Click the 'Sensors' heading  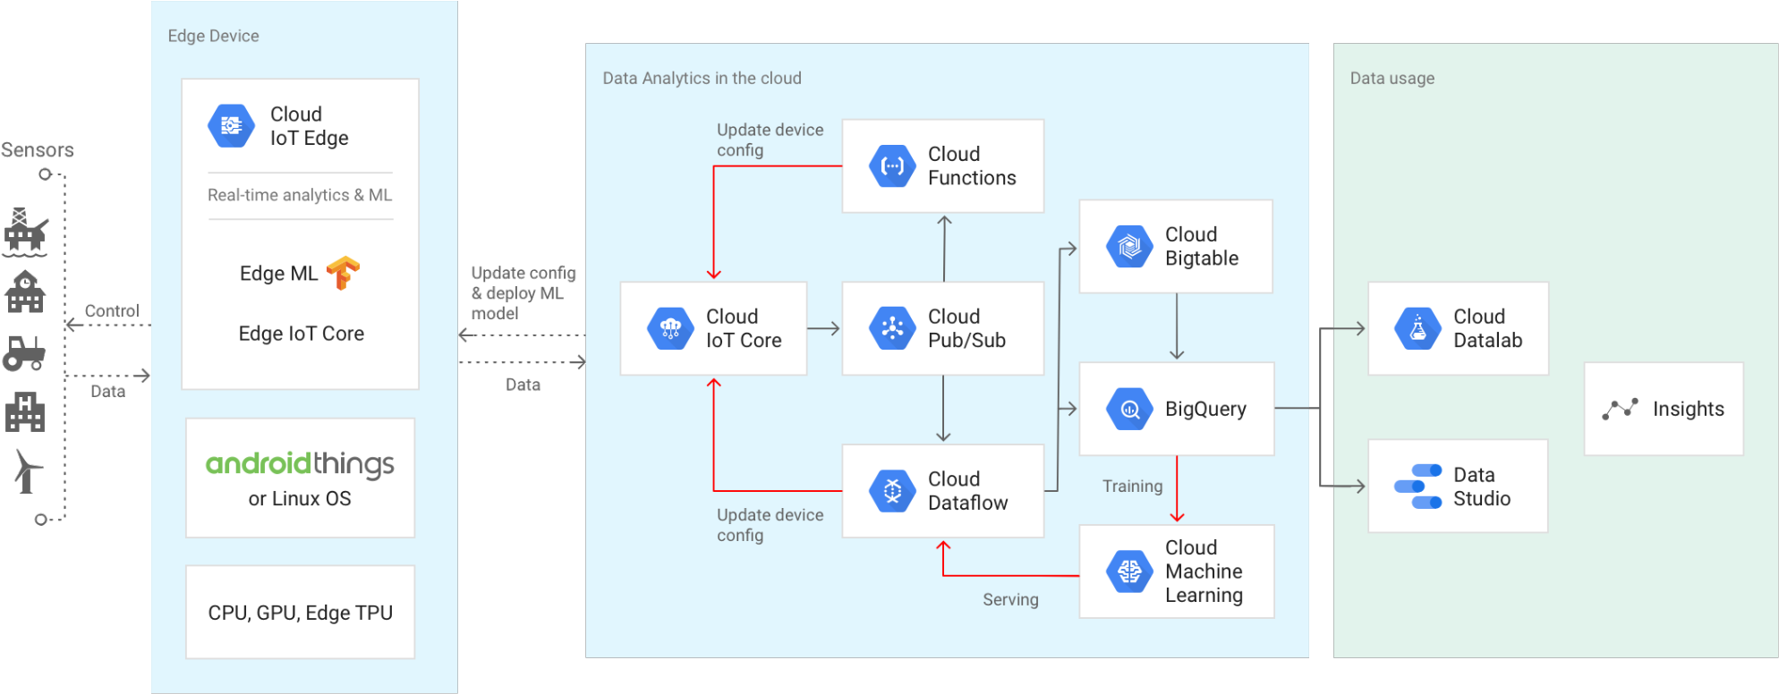click(38, 150)
